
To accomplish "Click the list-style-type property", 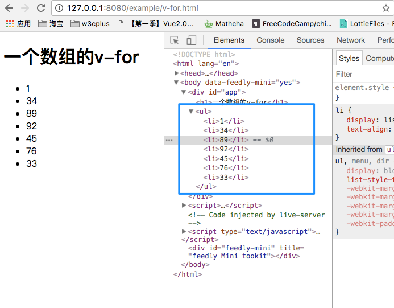I will point(370,180).
